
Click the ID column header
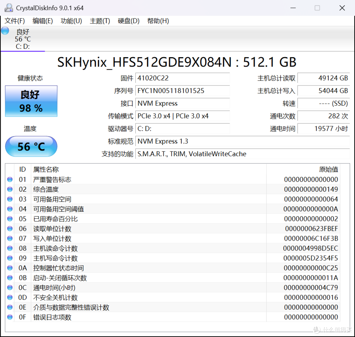tap(22, 169)
